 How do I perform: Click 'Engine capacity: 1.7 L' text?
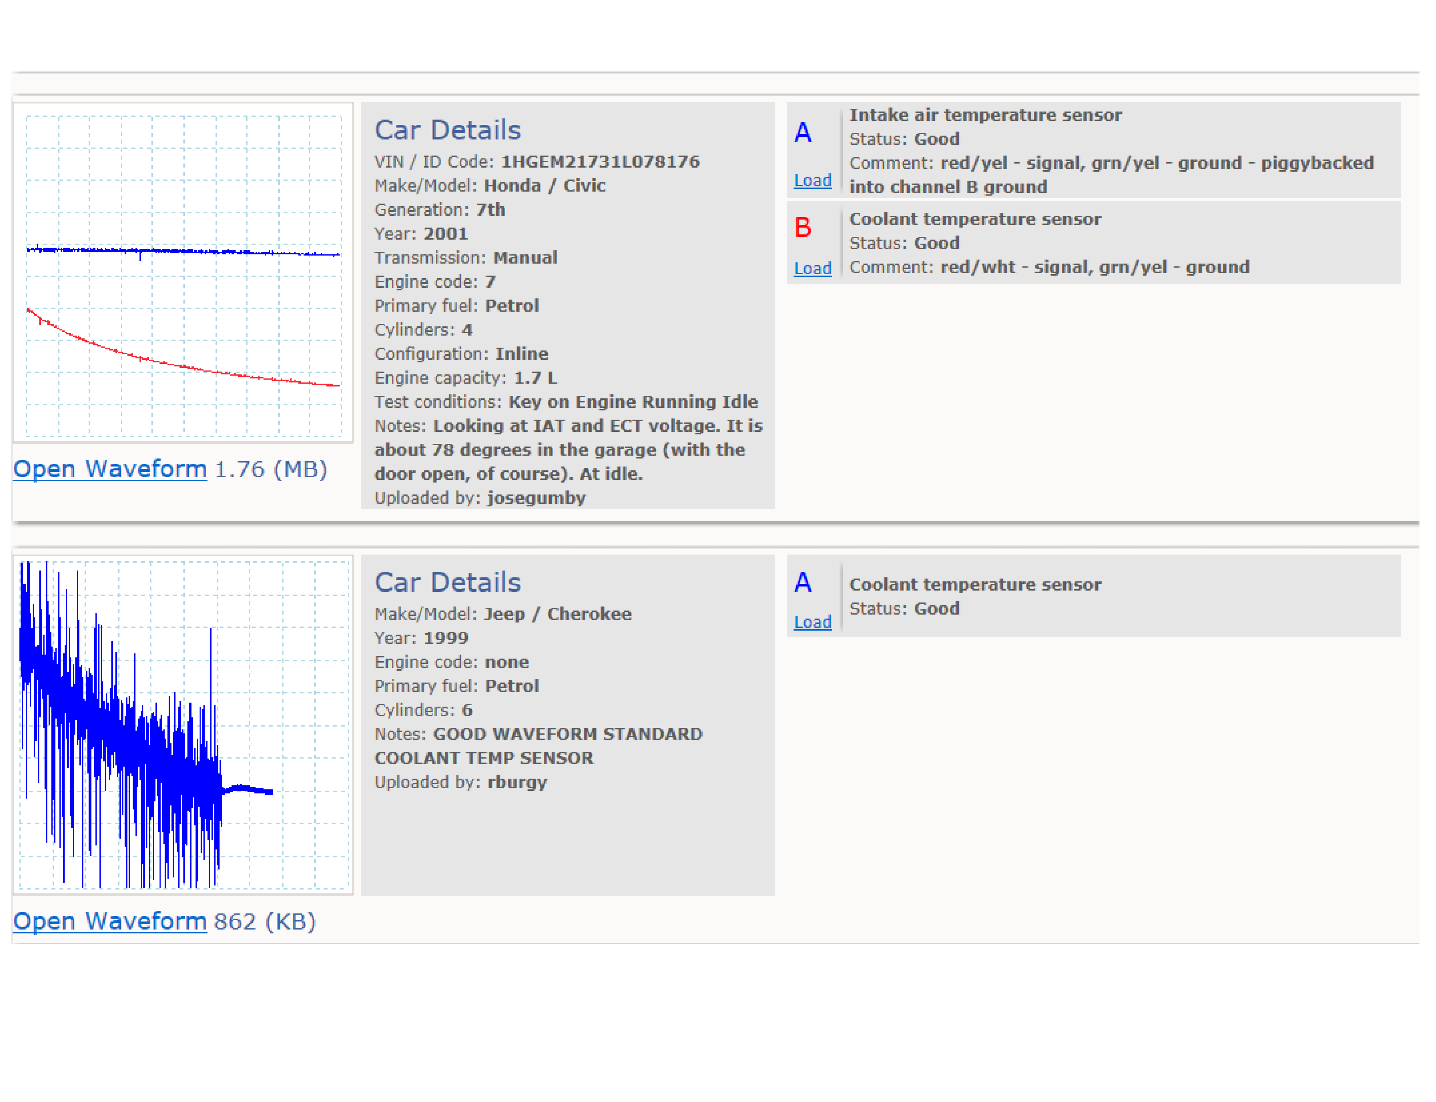click(x=466, y=378)
